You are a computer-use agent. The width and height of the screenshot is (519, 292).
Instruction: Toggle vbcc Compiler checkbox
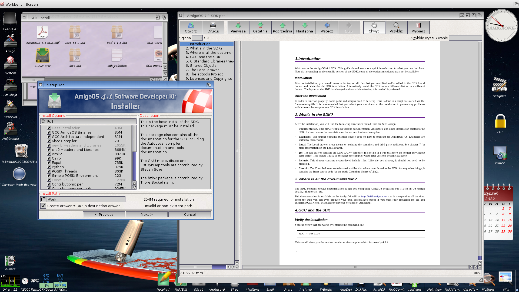pyautogui.click(x=49, y=141)
